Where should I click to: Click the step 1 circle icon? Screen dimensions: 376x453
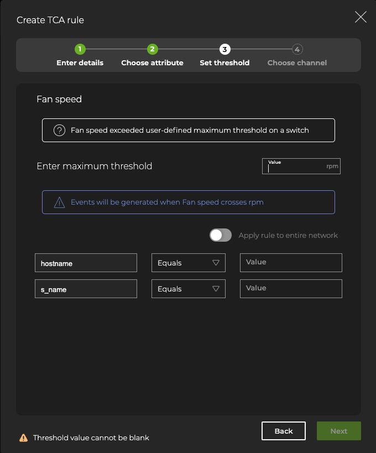pos(80,49)
